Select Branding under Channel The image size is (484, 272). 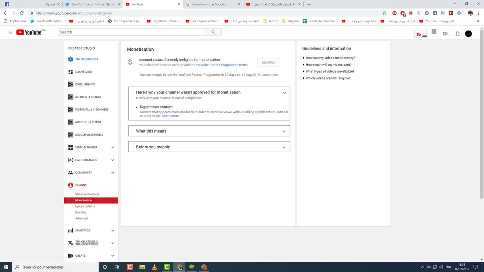pos(81,212)
